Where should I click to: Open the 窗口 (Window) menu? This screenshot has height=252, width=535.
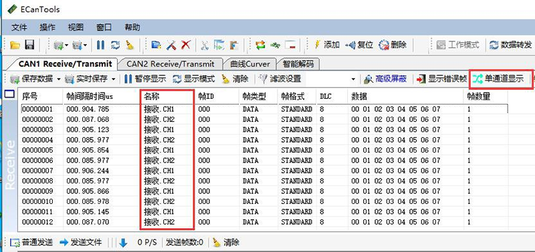tap(104, 27)
